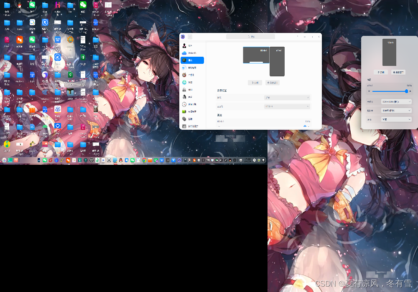Open Personalization section with palette icon
This screenshot has width=418, height=292.
coord(192,75)
